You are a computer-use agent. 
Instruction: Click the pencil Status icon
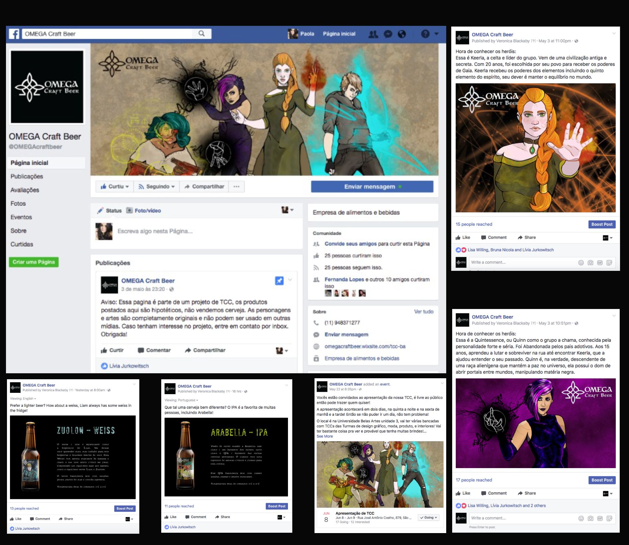pos(100,211)
